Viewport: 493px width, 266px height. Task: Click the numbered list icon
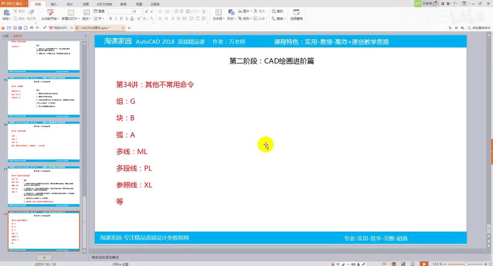click(x=168, y=12)
